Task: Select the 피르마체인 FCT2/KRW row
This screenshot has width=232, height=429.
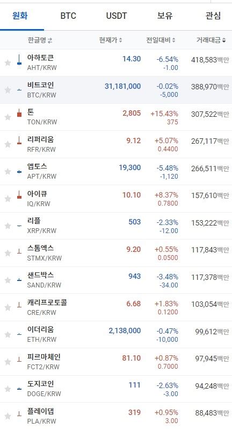Action: tap(116, 362)
